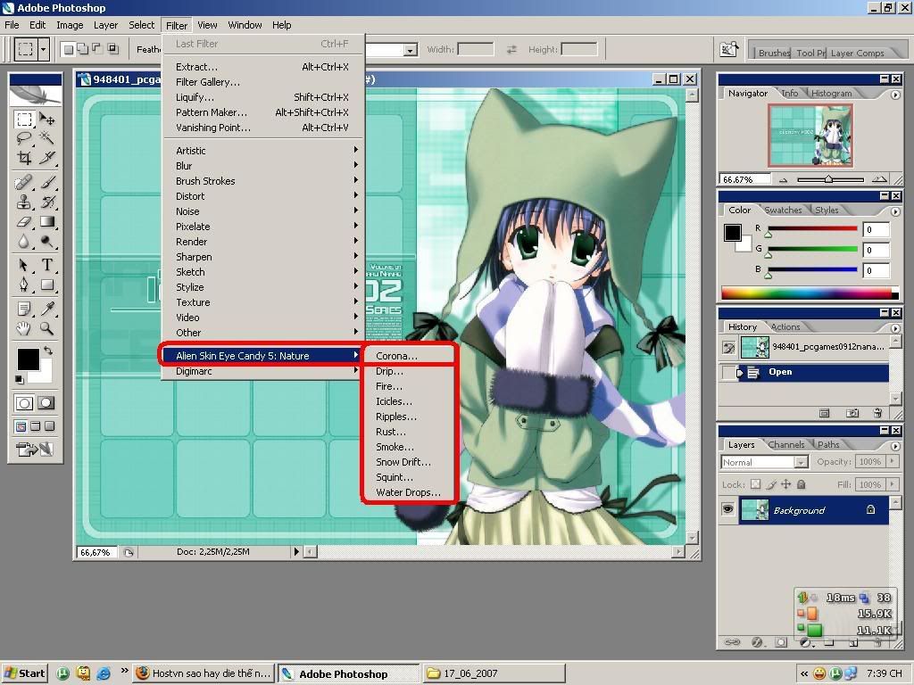Open Layers panel options menu arrow
This screenshot has height=685, width=914.
tap(895, 446)
